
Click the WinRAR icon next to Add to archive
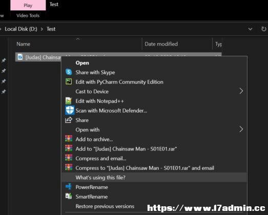click(69, 139)
